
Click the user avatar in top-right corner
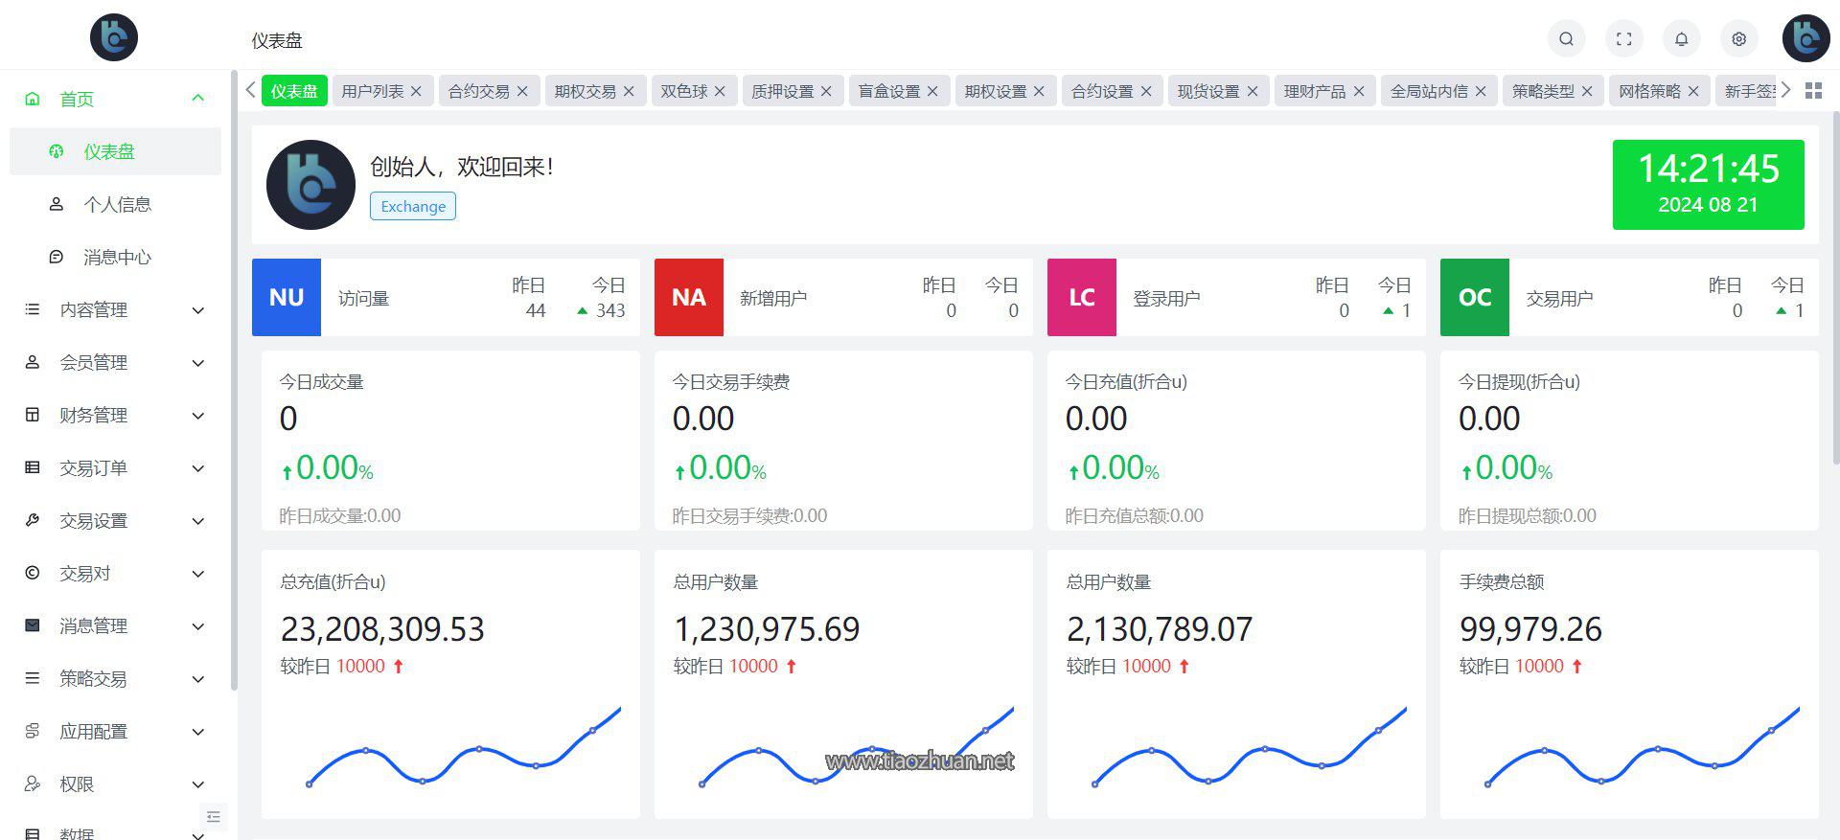pyautogui.click(x=1805, y=38)
